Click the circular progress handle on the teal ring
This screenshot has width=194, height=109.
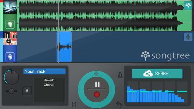(x=96, y=74)
